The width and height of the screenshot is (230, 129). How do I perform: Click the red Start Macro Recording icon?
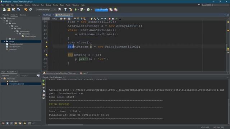pos(109,19)
